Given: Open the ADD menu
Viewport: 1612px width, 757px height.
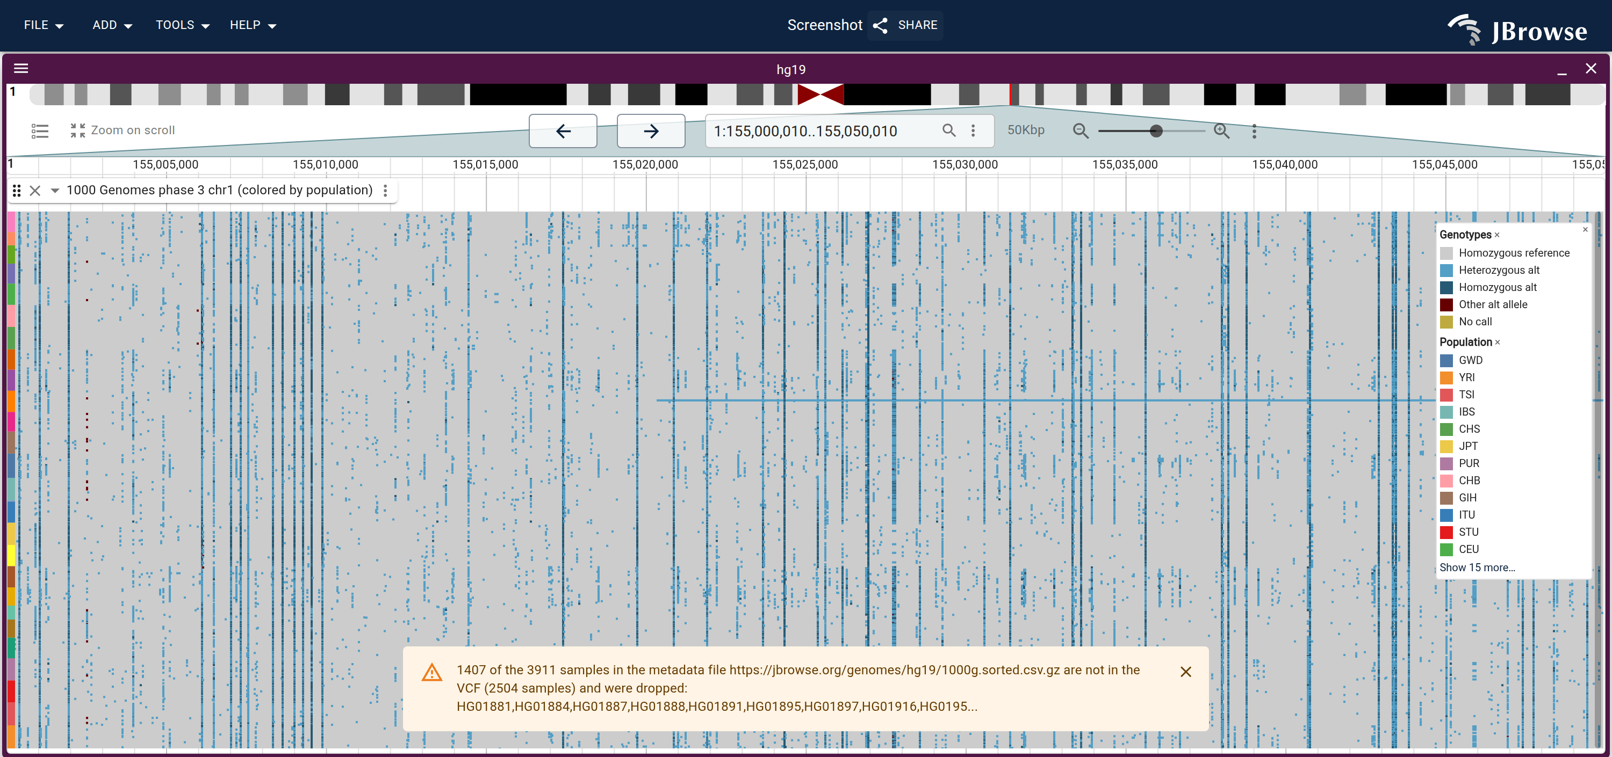Looking at the screenshot, I should pos(112,25).
